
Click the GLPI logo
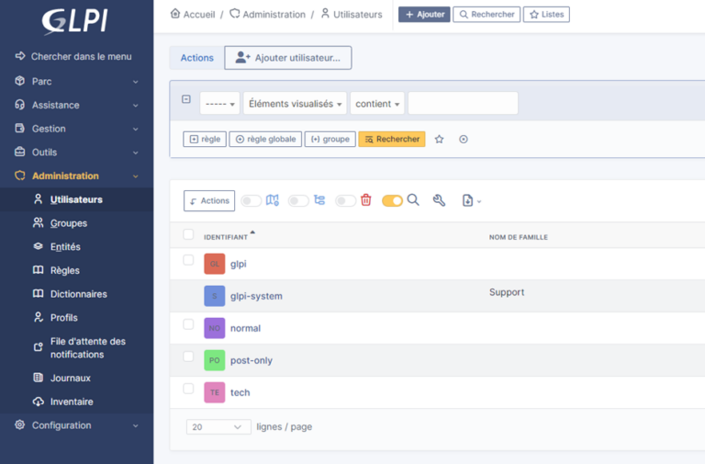pos(76,20)
